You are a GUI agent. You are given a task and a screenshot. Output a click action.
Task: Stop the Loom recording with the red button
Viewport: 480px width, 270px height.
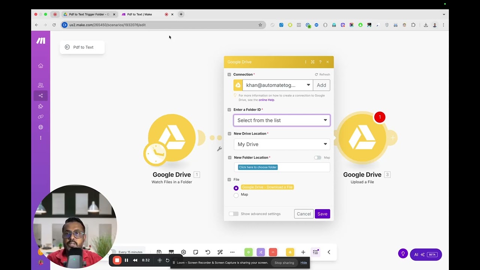click(x=117, y=260)
